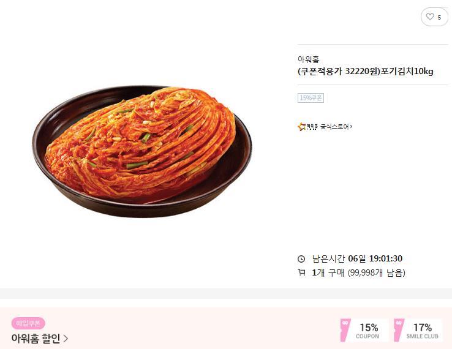This screenshot has width=452, height=349.
Task: Click the shopping cart purchase-count icon
Action: (x=301, y=272)
